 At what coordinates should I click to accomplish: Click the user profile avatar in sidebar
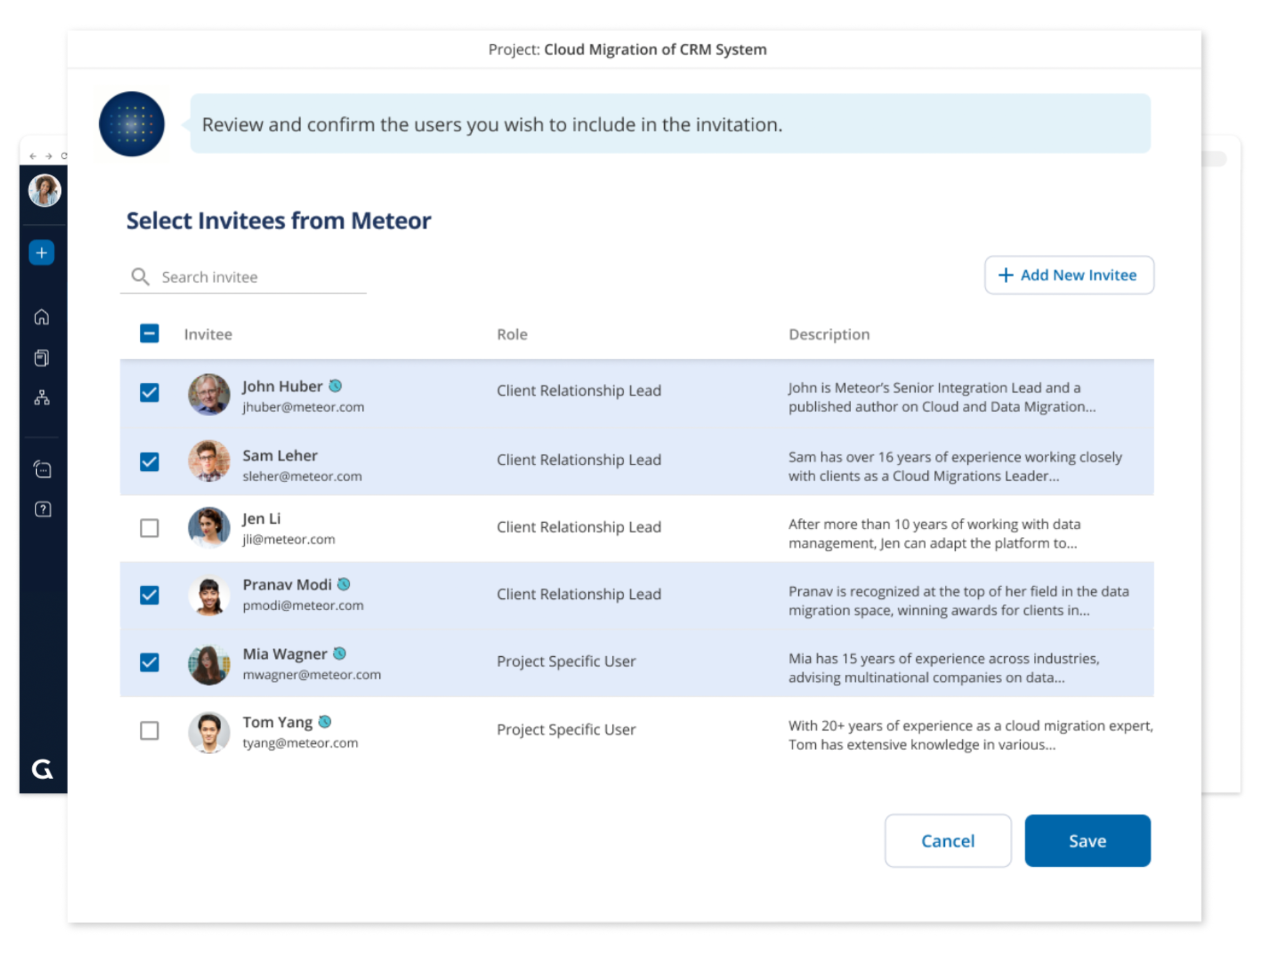[44, 191]
